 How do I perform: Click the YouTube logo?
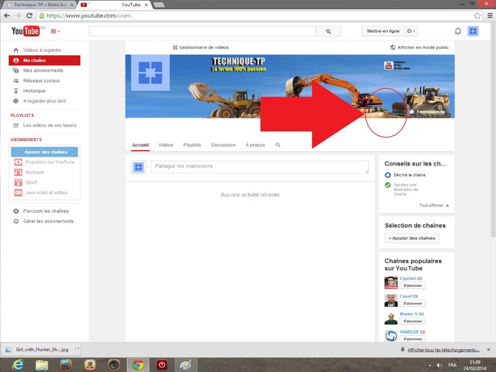26,31
